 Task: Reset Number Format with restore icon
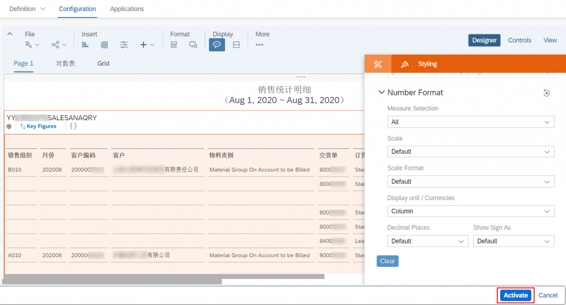coord(547,93)
